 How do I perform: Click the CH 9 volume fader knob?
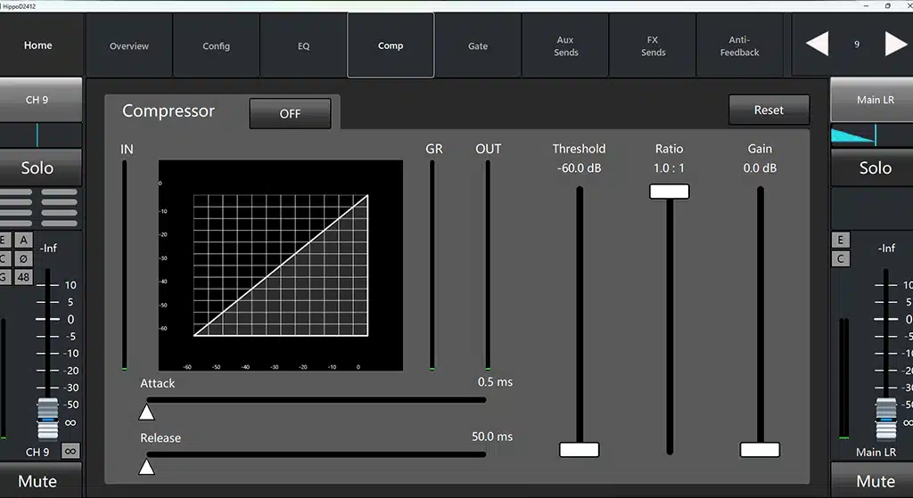(x=48, y=419)
